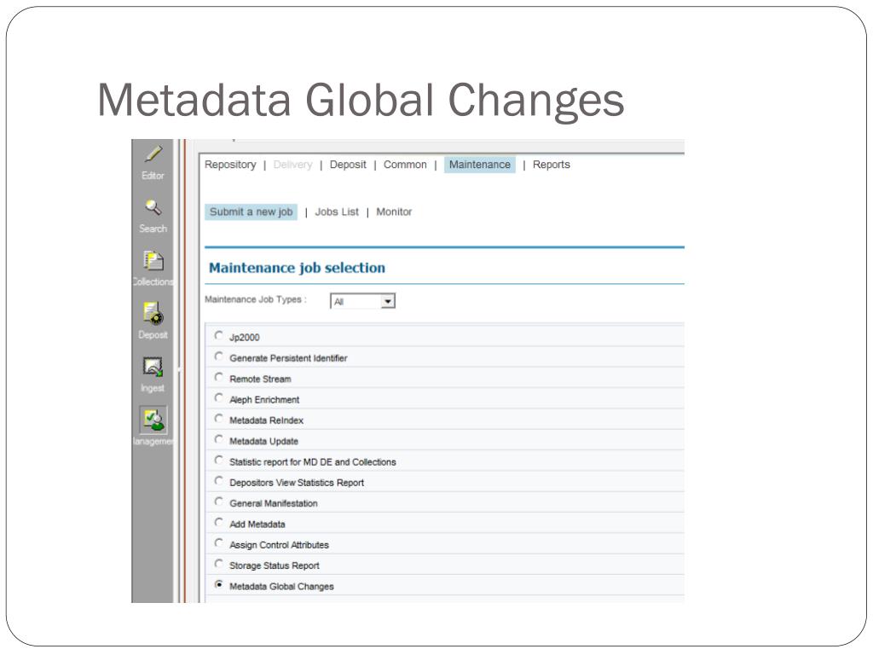This screenshot has width=873, height=655.
Task: Open the Ingest sidebar icon
Action: (153, 367)
